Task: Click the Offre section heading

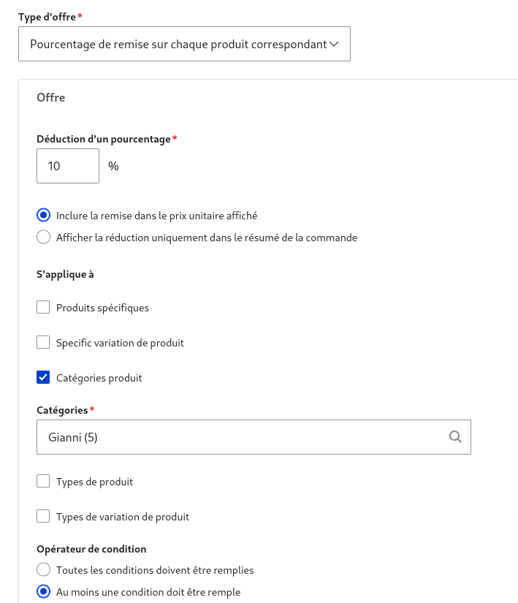Action: (51, 97)
